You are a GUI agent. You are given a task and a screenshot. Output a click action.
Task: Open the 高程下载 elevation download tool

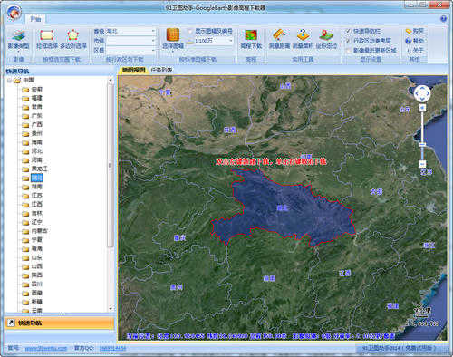click(251, 39)
